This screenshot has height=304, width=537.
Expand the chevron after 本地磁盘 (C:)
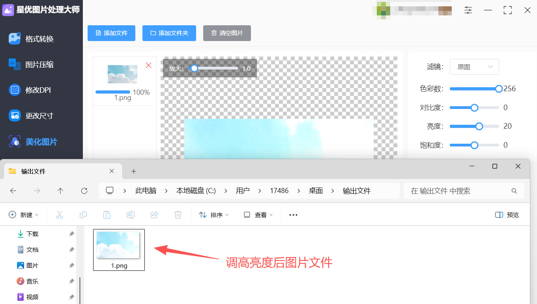pyautogui.click(x=226, y=191)
